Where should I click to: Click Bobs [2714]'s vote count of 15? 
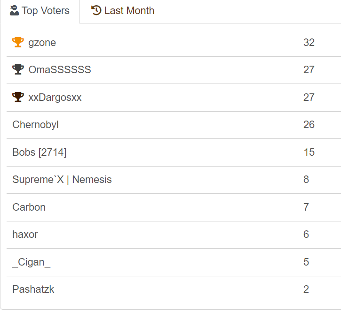tap(309, 152)
